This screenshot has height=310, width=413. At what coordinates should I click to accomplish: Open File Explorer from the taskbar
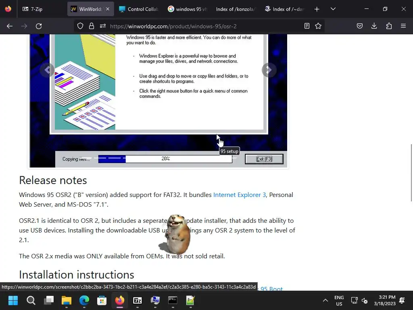(67, 300)
